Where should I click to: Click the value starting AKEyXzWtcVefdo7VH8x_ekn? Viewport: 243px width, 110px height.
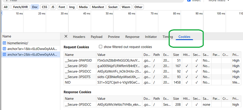[x=119, y=104]
